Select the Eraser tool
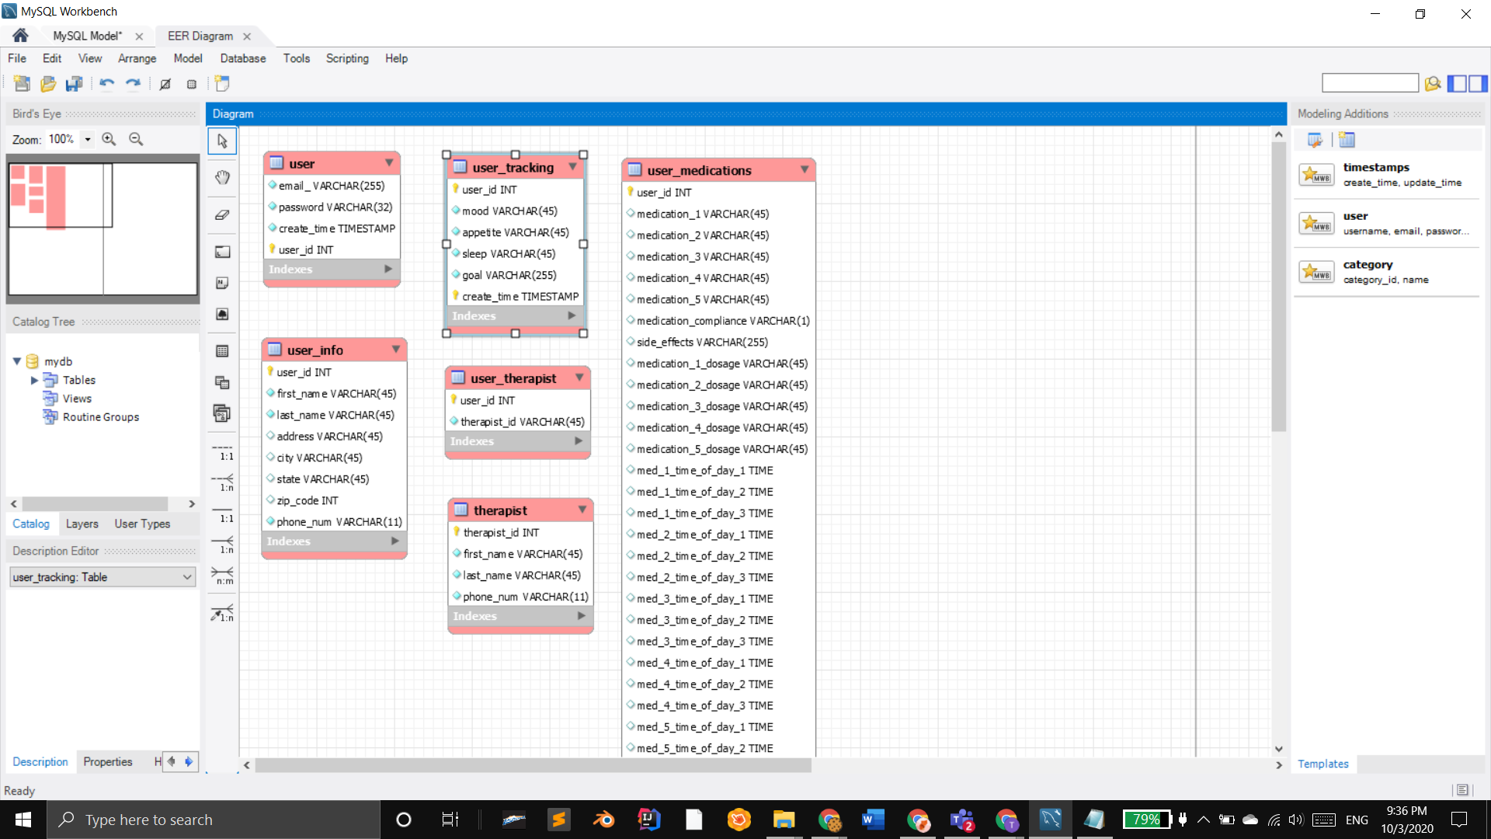This screenshot has height=839, width=1491. tap(222, 214)
